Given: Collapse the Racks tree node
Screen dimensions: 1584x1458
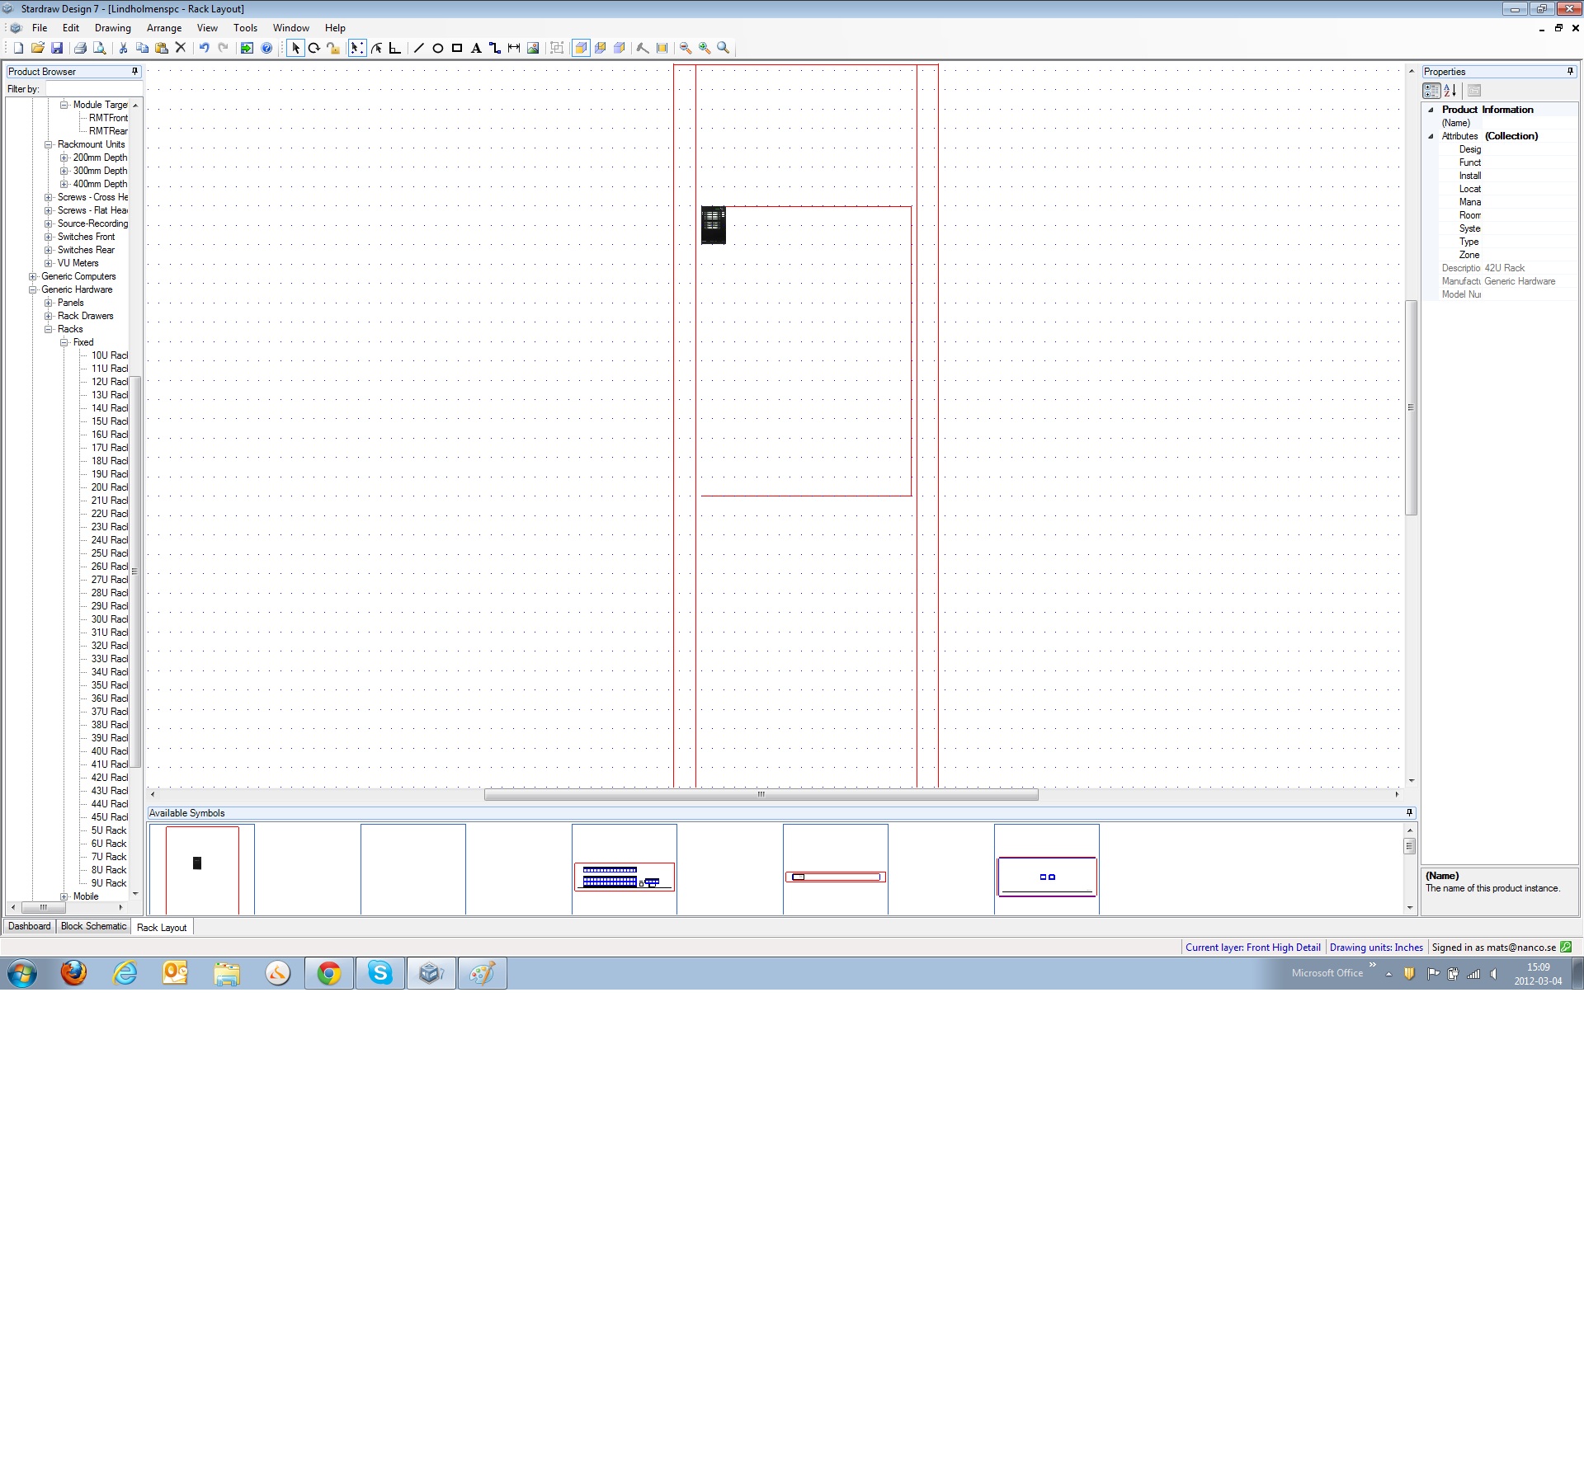Looking at the screenshot, I should click(x=49, y=329).
